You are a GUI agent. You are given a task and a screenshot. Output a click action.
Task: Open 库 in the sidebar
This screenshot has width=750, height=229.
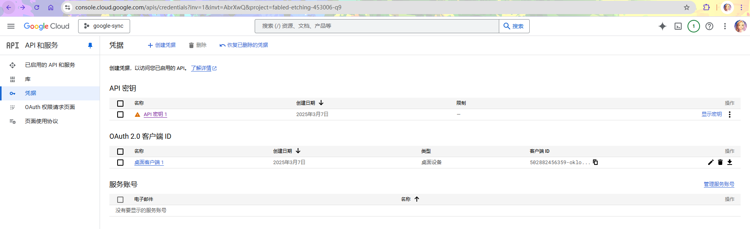tap(50, 79)
